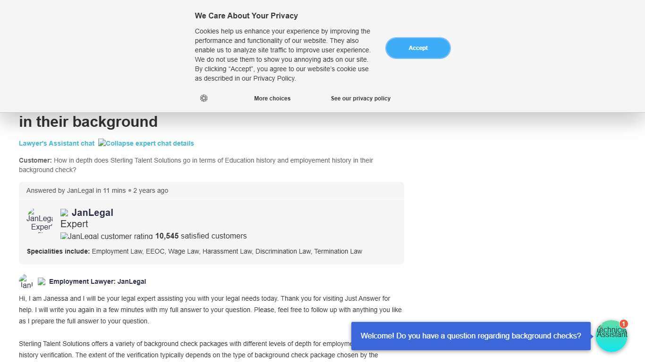Click the small avatar beside Employment Lawyer
Viewport: 645px width, 362px height.
coord(26,281)
